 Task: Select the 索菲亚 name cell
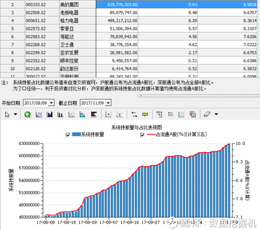78,28
